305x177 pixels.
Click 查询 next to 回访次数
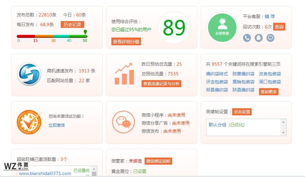279,27
